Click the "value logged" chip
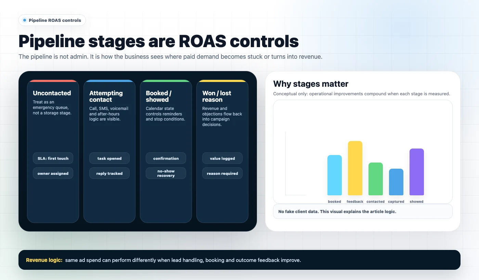The height and width of the screenshot is (280, 479). click(222, 158)
